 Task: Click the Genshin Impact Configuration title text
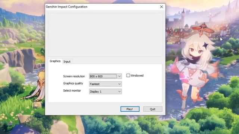[x=66, y=7]
